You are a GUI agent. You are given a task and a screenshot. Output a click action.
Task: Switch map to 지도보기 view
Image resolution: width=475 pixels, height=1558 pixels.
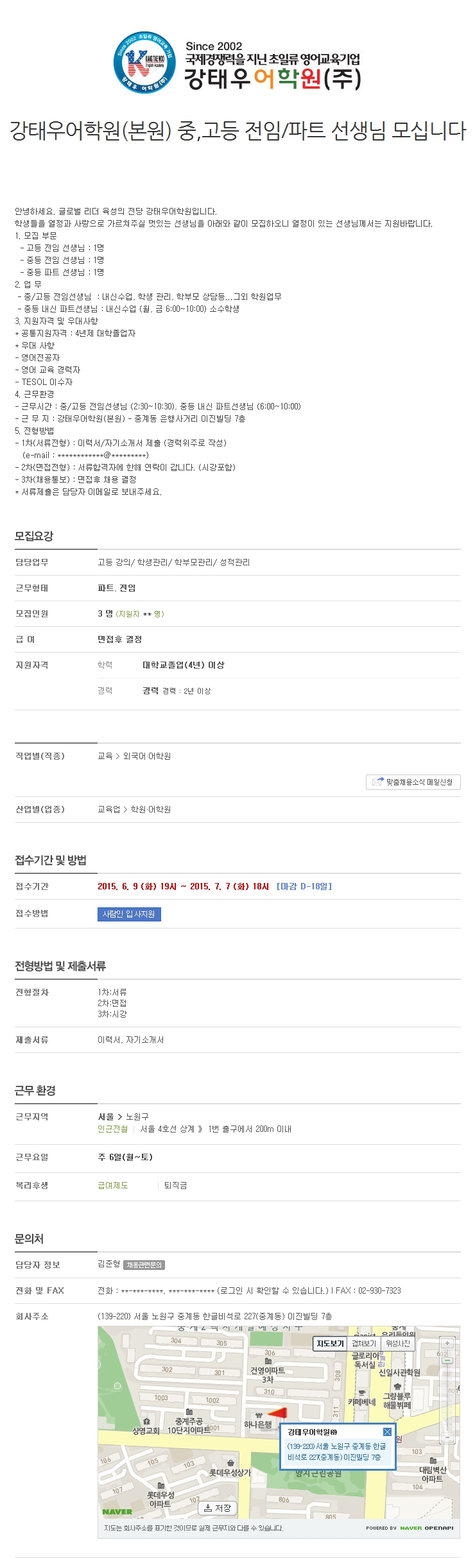pyautogui.click(x=330, y=1343)
